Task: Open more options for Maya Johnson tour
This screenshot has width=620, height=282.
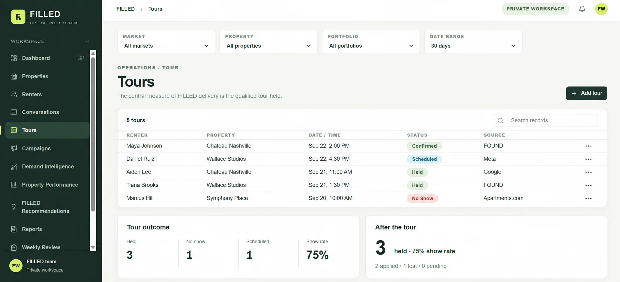Action: (x=588, y=146)
